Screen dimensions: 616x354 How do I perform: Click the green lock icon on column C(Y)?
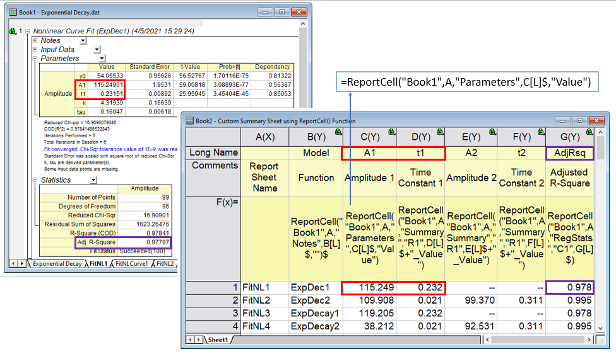(391, 132)
